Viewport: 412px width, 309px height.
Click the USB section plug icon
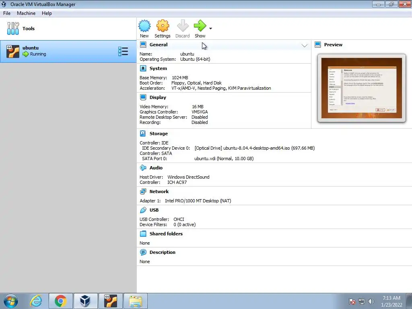pos(143,210)
